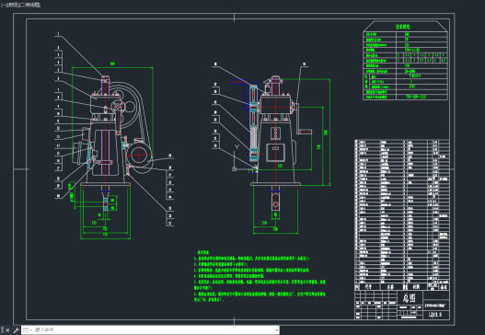Open the [-] viewport controls menu
The image size is (485, 335).
(x=4, y=5)
